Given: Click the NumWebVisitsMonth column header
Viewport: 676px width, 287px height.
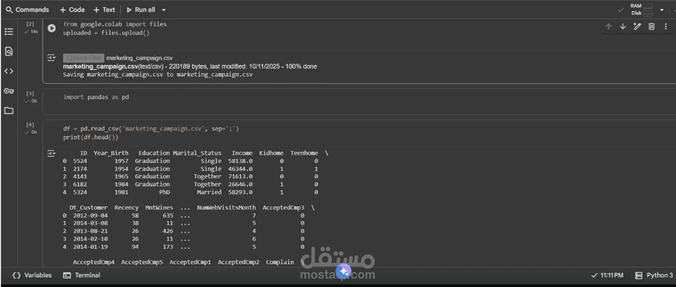Looking at the screenshot, I should click(x=226, y=208).
